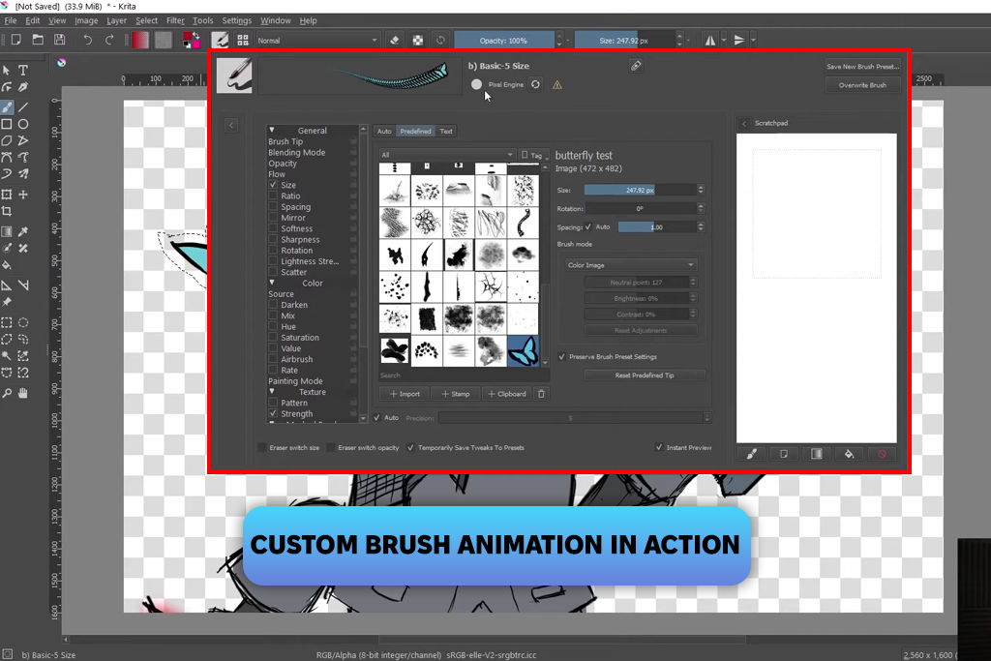991x661 pixels.
Task: Select the Crop tool
Action: (x=7, y=211)
